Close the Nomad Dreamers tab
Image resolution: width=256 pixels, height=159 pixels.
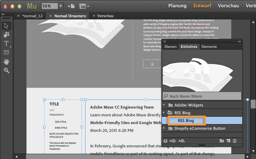pyautogui.click(x=50, y=16)
